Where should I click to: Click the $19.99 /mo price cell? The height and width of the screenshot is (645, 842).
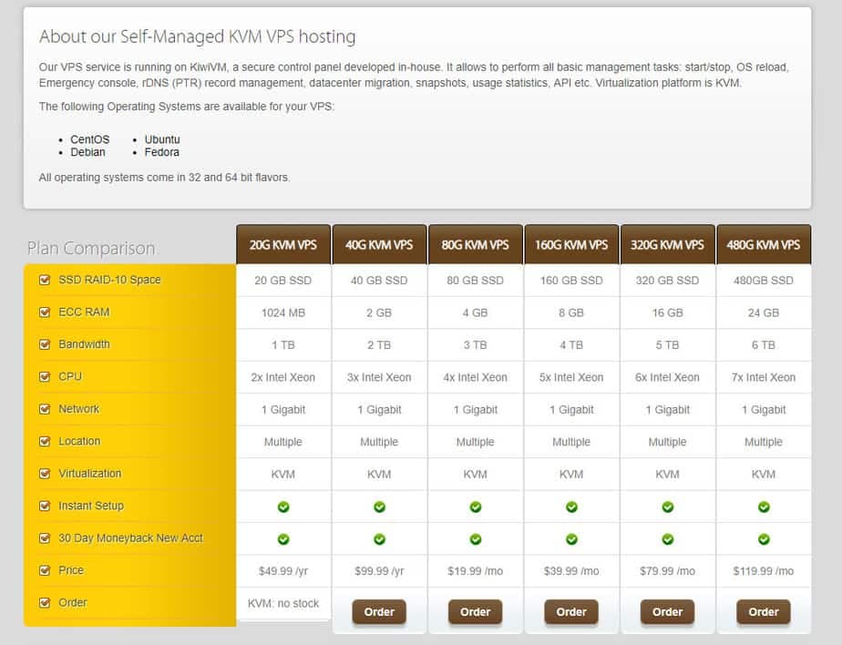pyautogui.click(x=475, y=571)
